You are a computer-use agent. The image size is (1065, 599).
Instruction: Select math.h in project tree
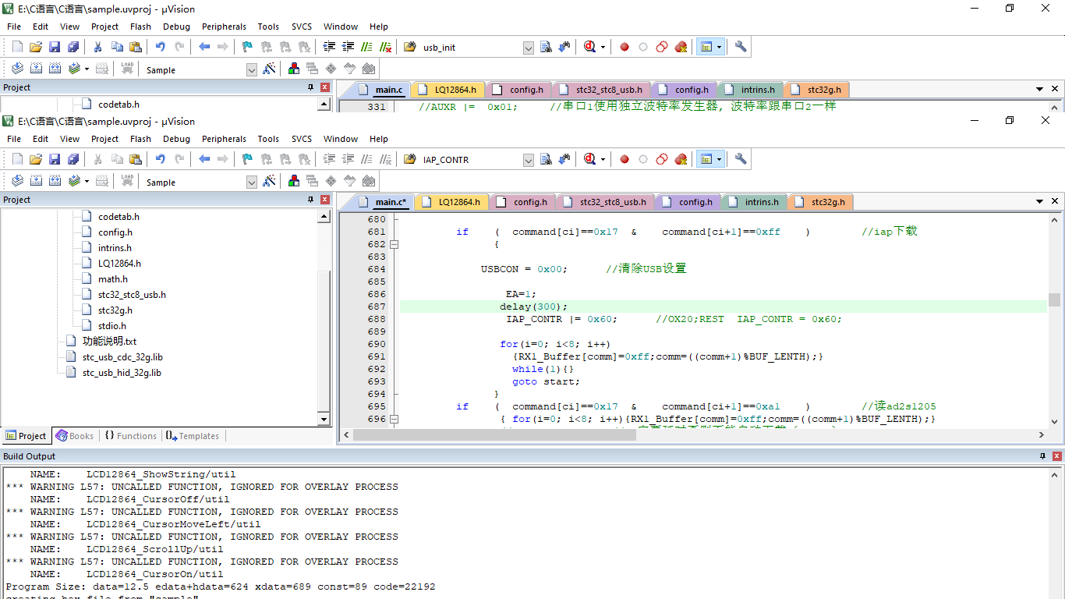pos(113,279)
